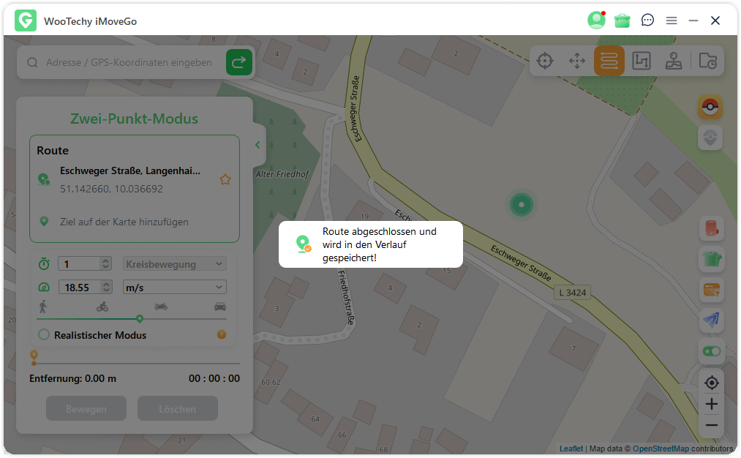Viewport: 741px width, 458px height.
Task: Open the joystick mode tool
Action: (674, 61)
